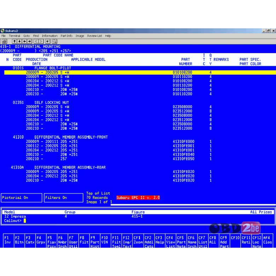Click the F11 Filt Togl key
The image size is (276, 276).
116,241
